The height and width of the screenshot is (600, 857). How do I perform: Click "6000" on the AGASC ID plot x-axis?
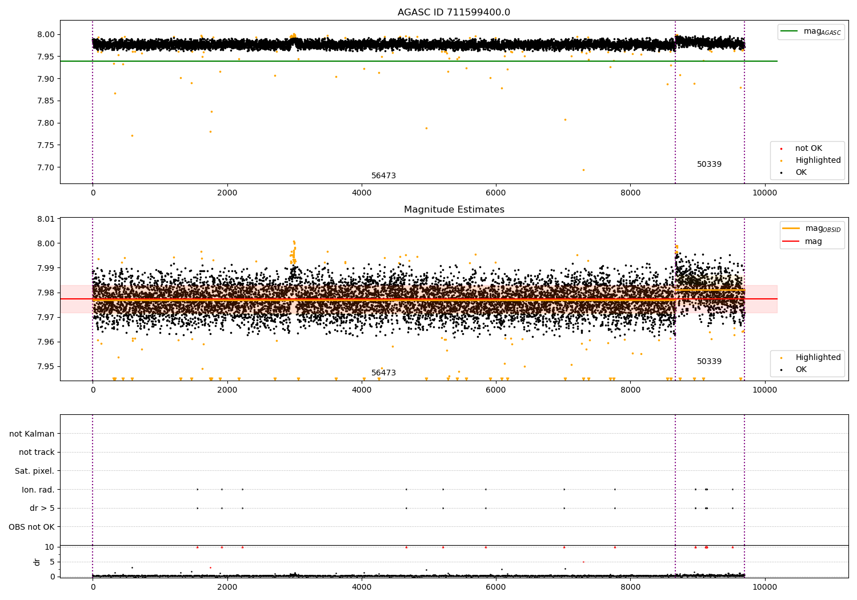click(496, 193)
